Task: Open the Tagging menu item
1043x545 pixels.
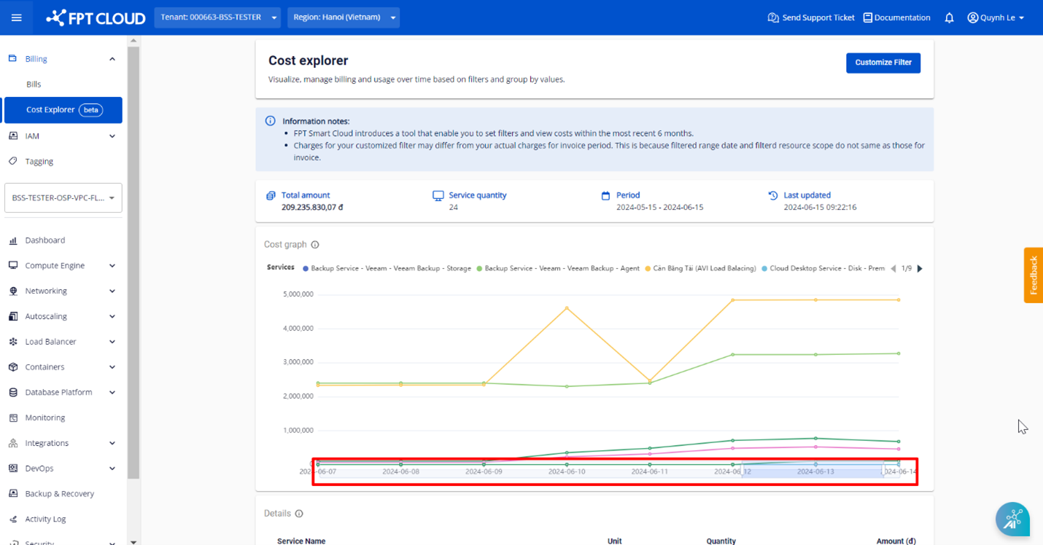Action: pos(39,162)
